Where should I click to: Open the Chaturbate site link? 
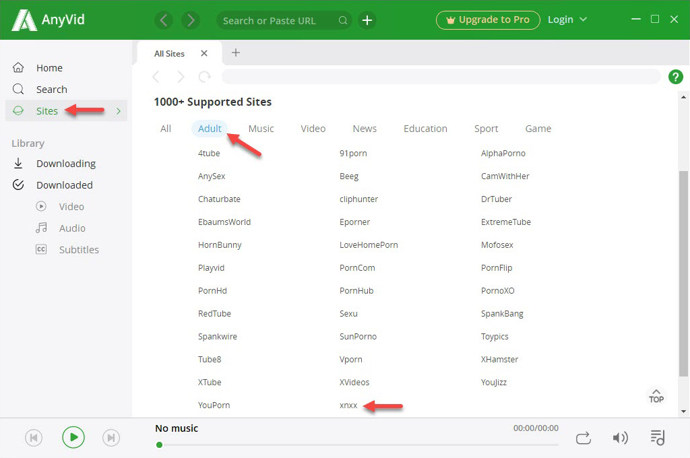(x=219, y=199)
